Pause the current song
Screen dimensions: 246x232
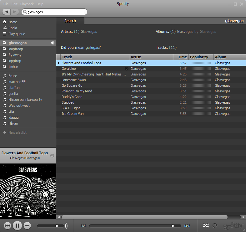(17, 226)
